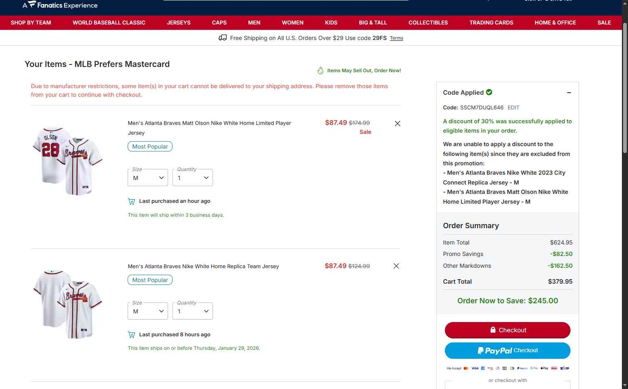Click the red Checkout button
The width and height of the screenshot is (628, 389).
(x=508, y=330)
